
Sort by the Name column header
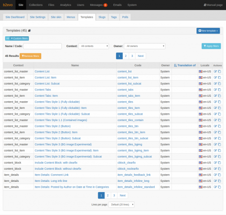pyautogui.click(x=75, y=65)
